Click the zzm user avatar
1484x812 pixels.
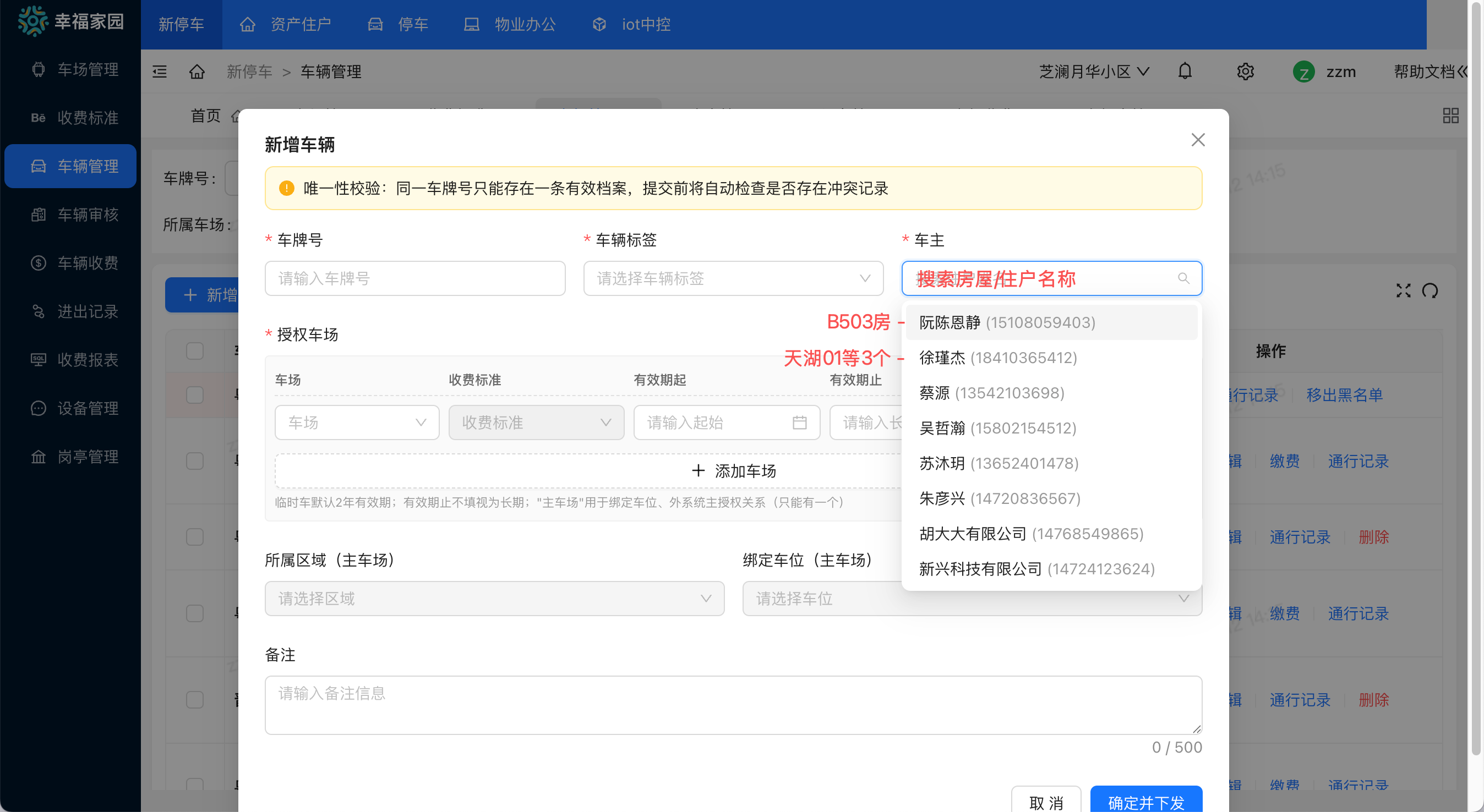pyautogui.click(x=1303, y=72)
